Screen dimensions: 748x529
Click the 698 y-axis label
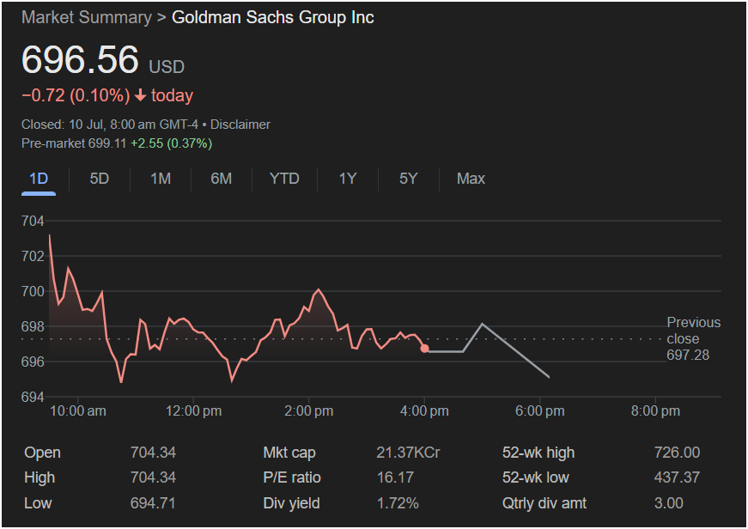(33, 326)
